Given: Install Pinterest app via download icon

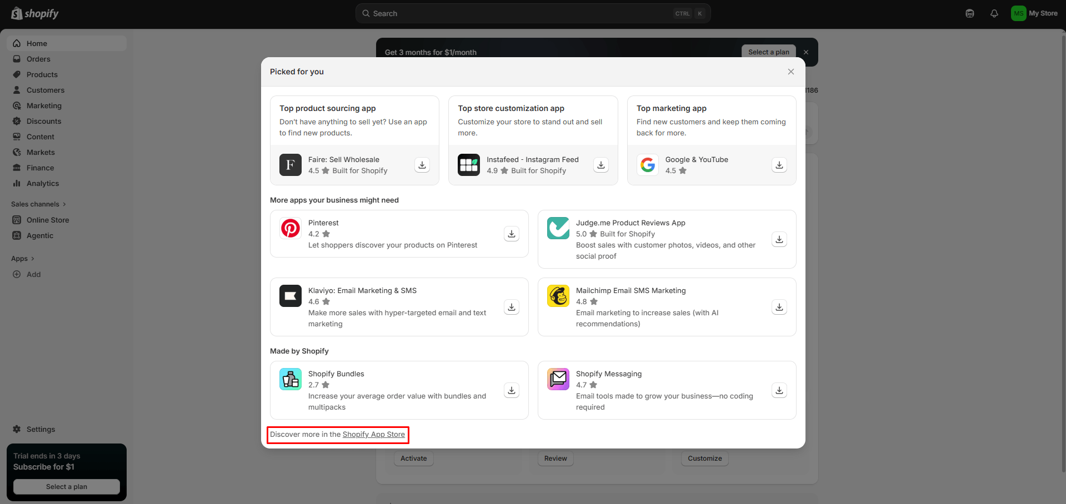Looking at the screenshot, I should pos(512,234).
